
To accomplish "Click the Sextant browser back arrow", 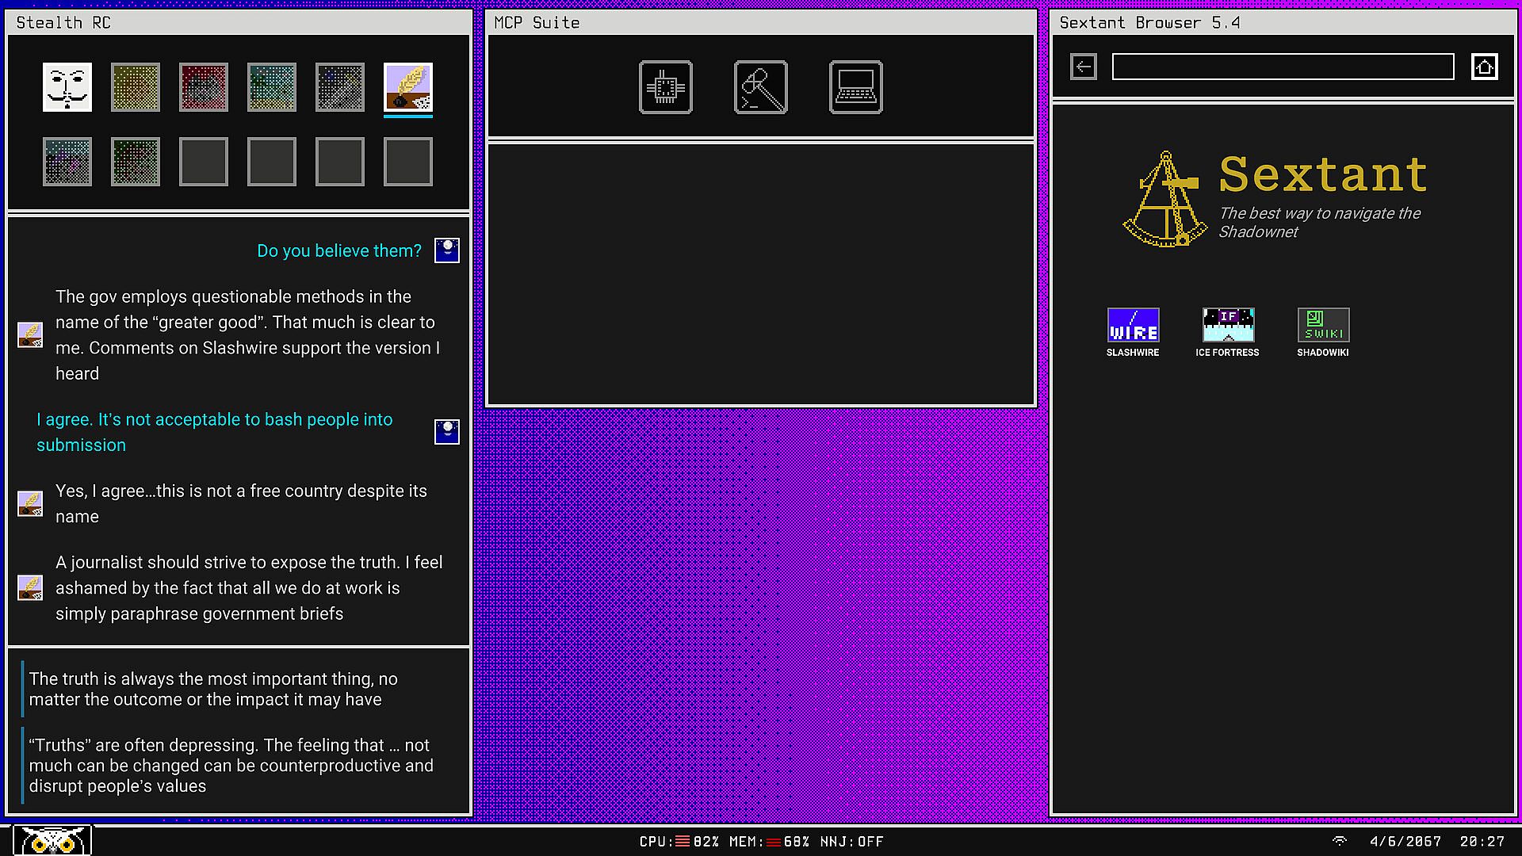I will pyautogui.click(x=1084, y=67).
